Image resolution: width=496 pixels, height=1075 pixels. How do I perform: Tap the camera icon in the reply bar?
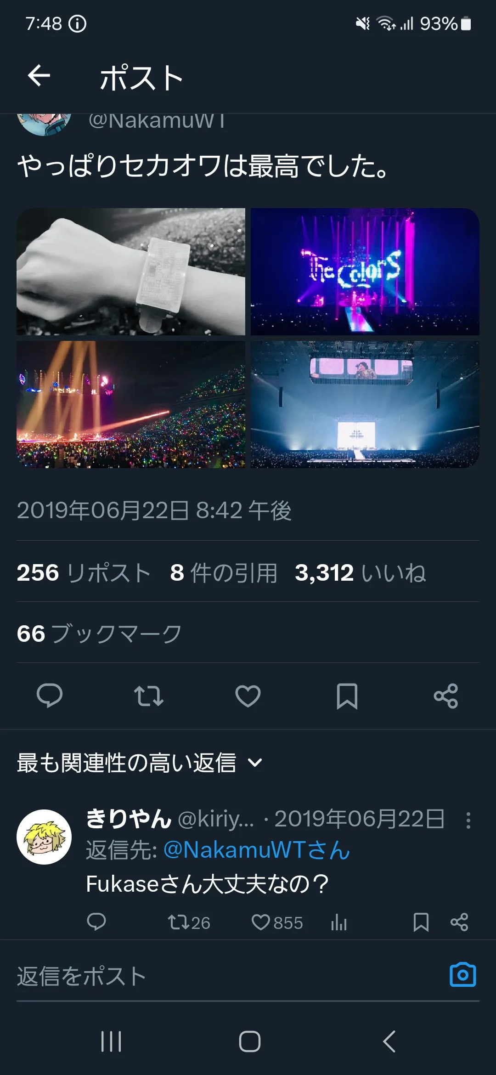[463, 974]
